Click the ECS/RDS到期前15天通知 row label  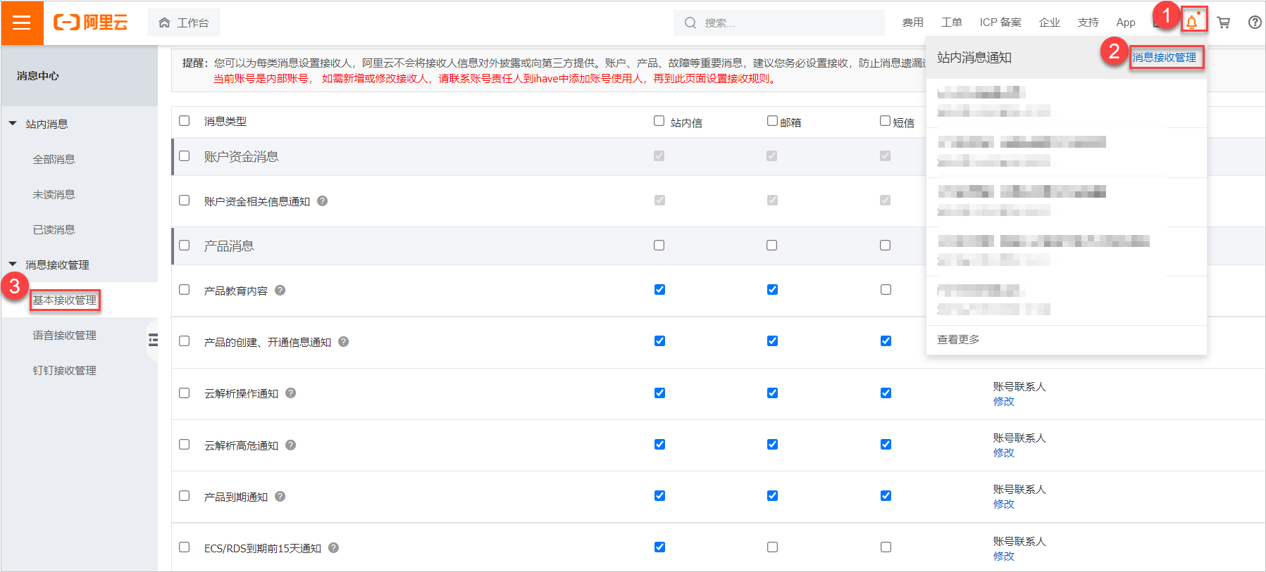263,548
